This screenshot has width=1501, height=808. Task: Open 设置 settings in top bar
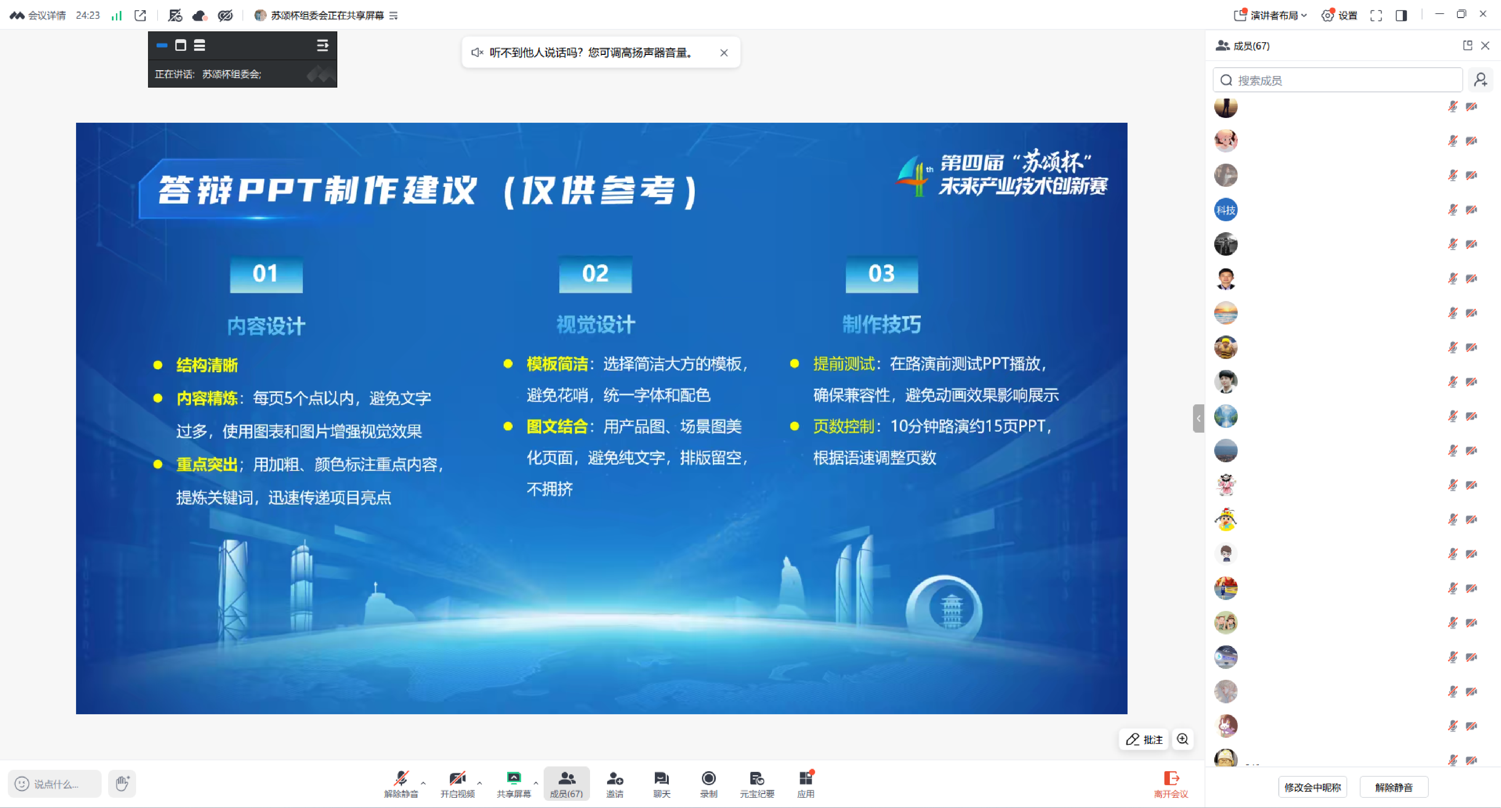pyautogui.click(x=1340, y=15)
